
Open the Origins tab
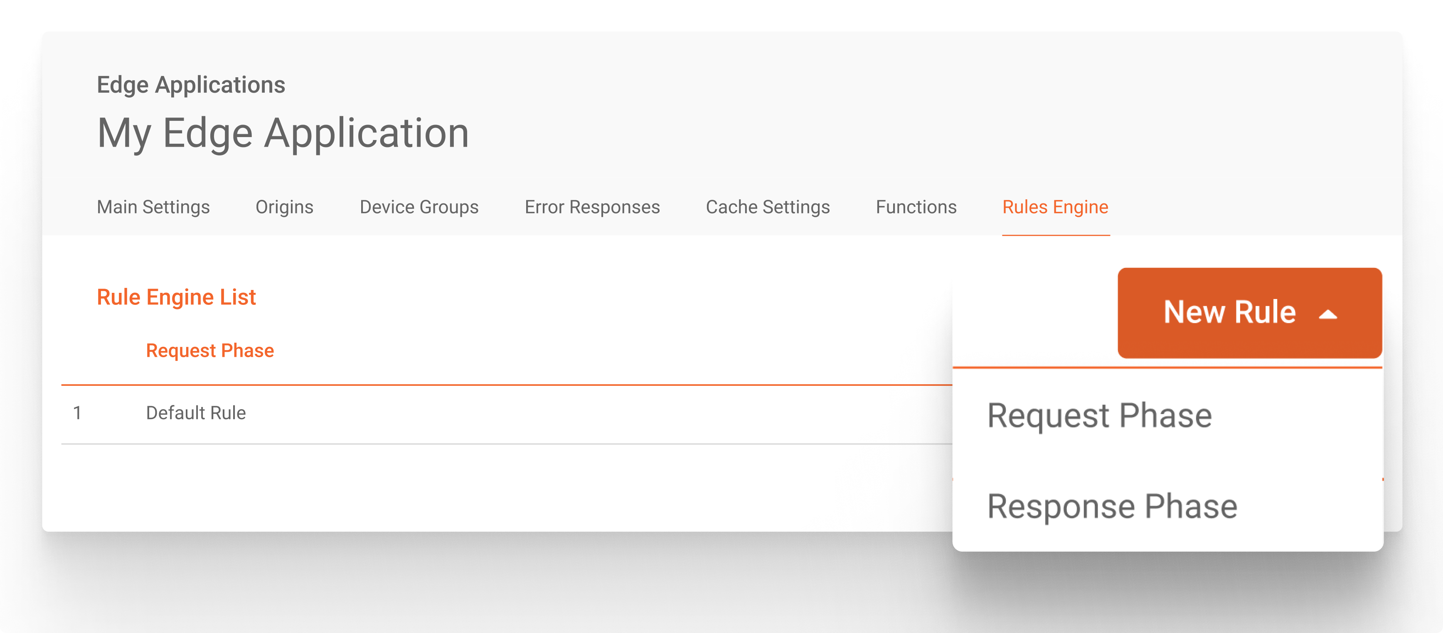point(285,207)
